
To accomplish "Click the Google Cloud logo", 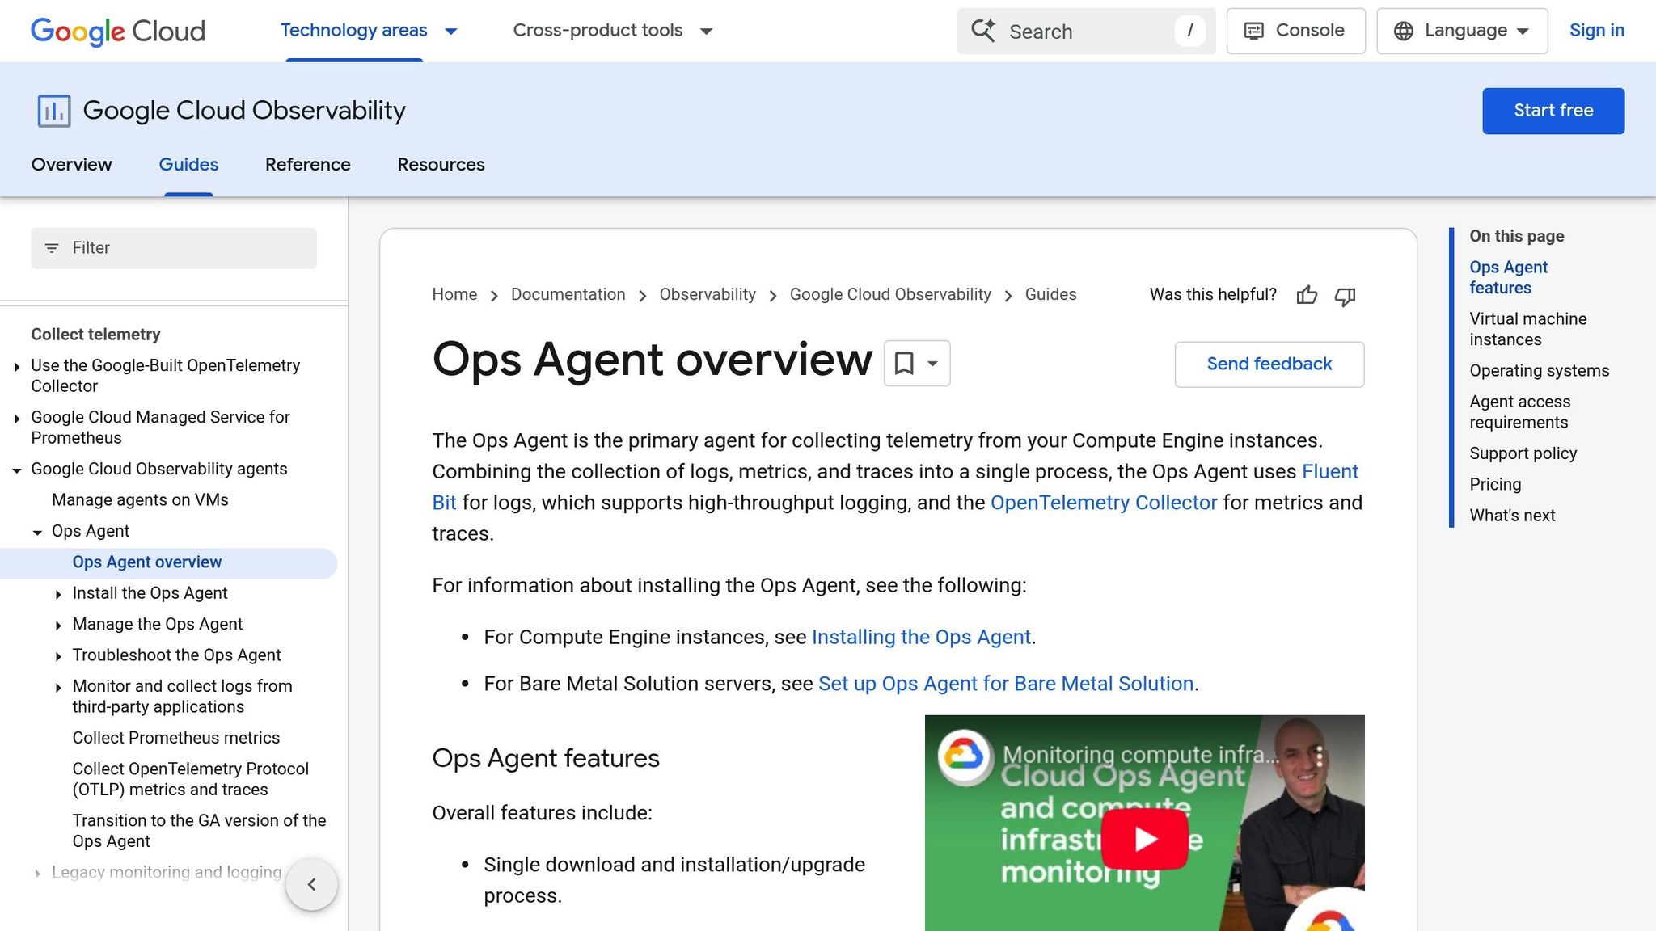I will pyautogui.click(x=117, y=32).
